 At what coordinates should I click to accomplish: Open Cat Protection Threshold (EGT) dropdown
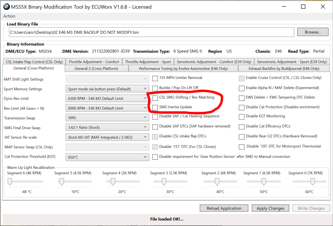point(107,157)
